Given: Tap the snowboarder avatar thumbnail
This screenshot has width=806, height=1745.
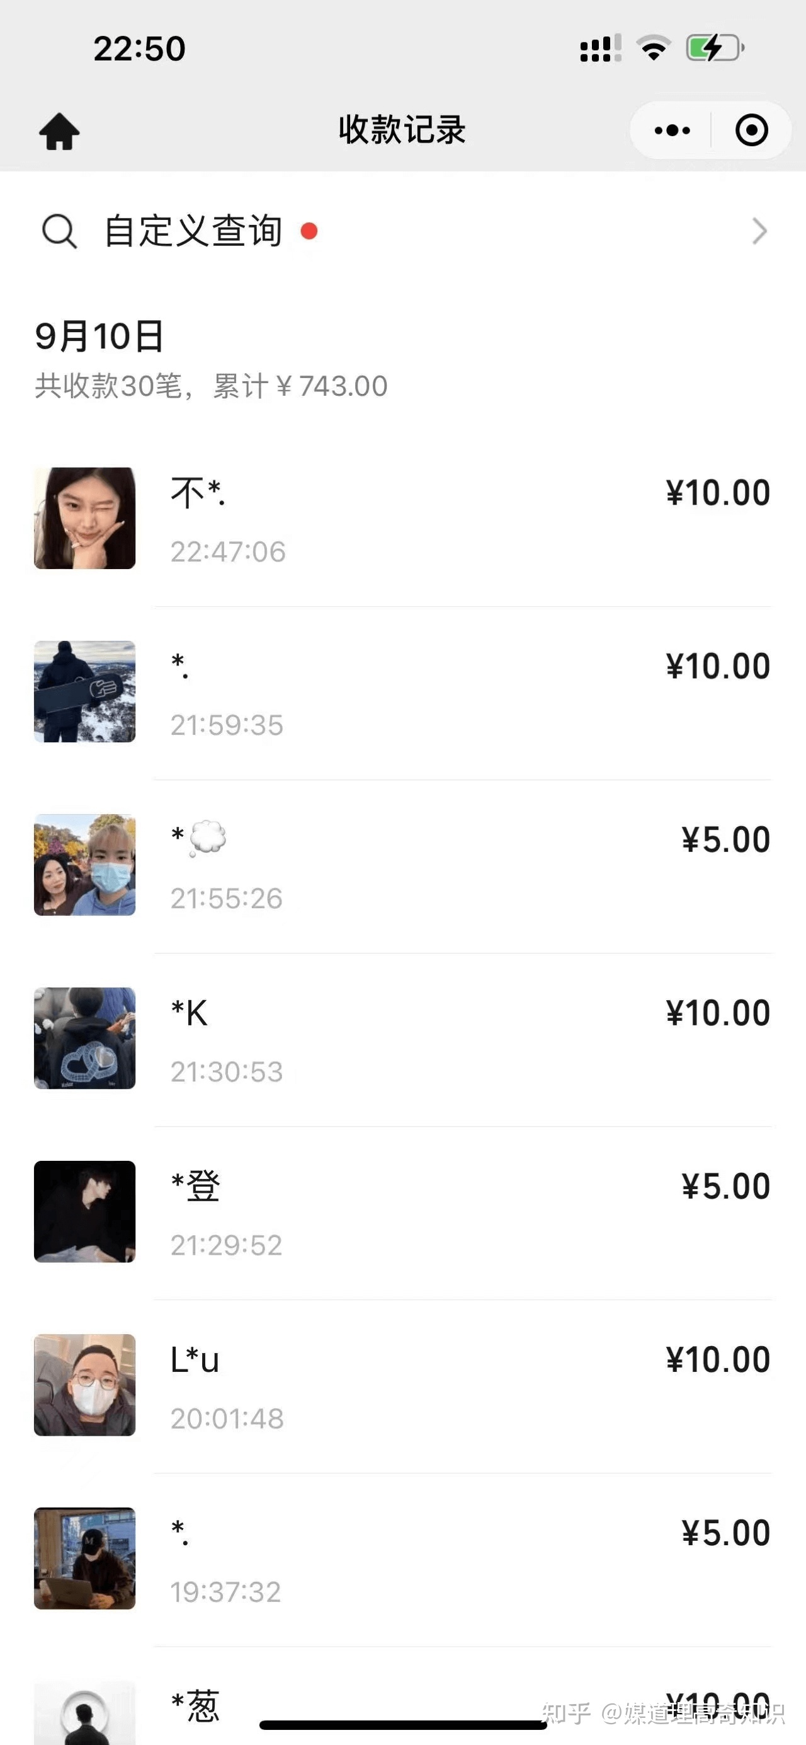Looking at the screenshot, I should tap(84, 691).
